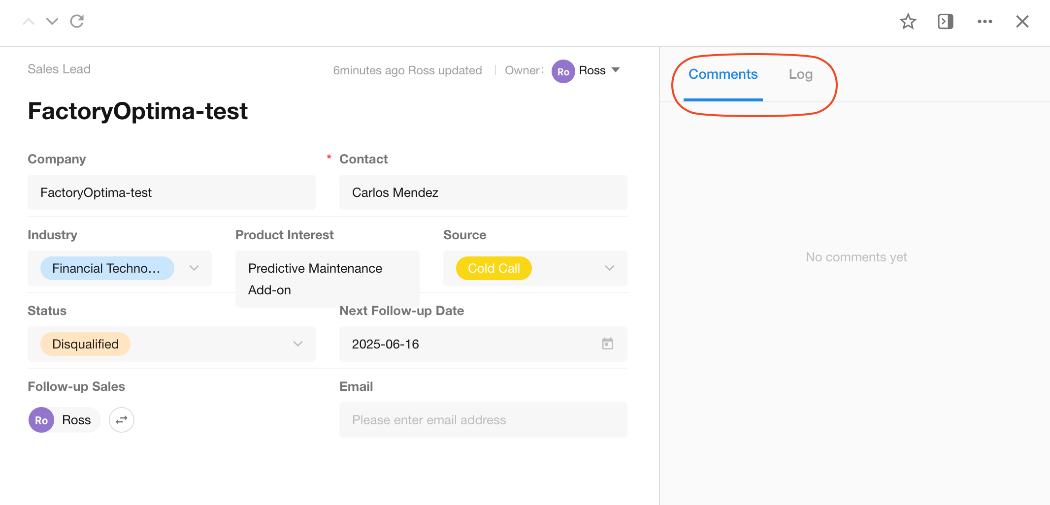
Task: Open the Status dropdown
Action: 297,344
